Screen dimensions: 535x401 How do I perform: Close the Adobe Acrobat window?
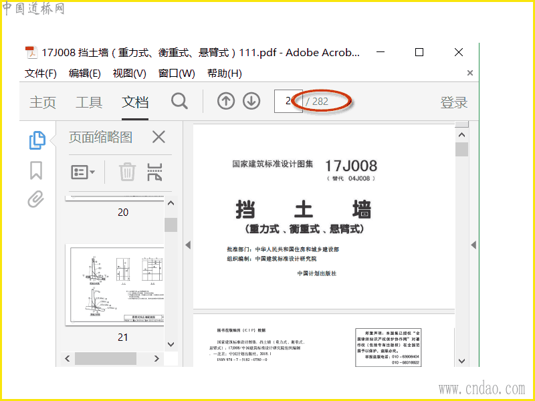point(459,52)
